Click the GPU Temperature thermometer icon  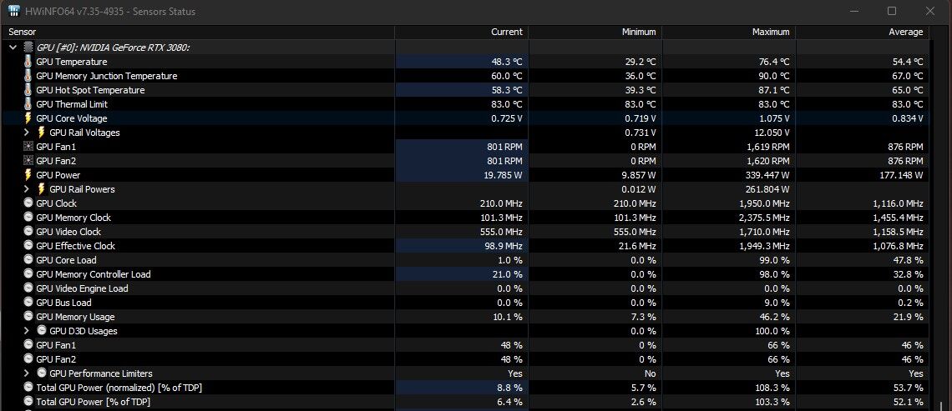point(28,61)
